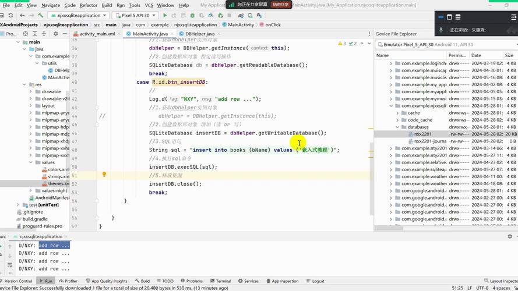Click the soft-wrap icon in Run panel
Viewport: 518px width, 291px height.
tap(10, 265)
